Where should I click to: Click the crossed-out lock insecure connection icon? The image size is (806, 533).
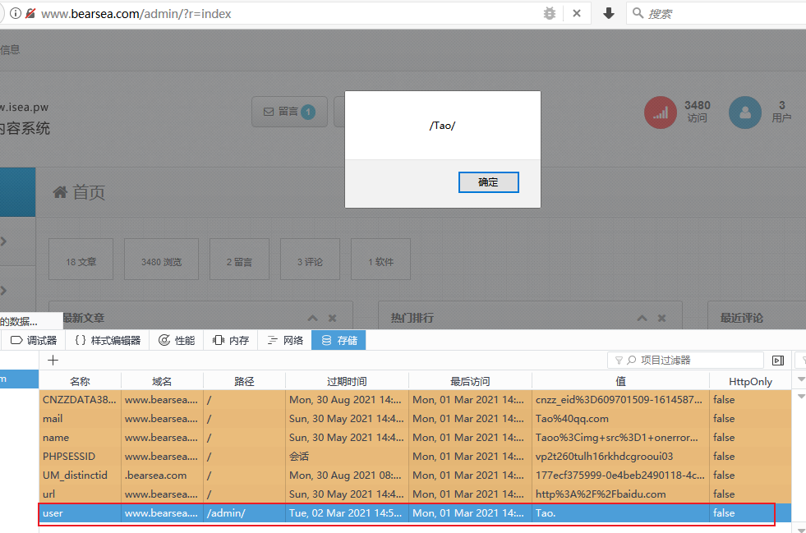coord(30,13)
